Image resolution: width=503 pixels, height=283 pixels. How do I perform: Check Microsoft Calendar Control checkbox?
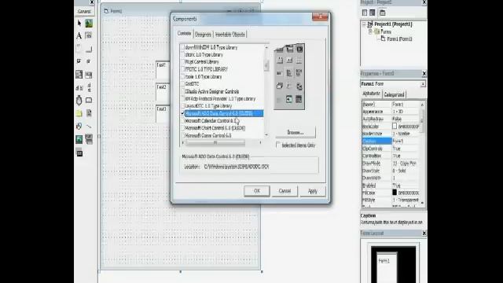182,120
